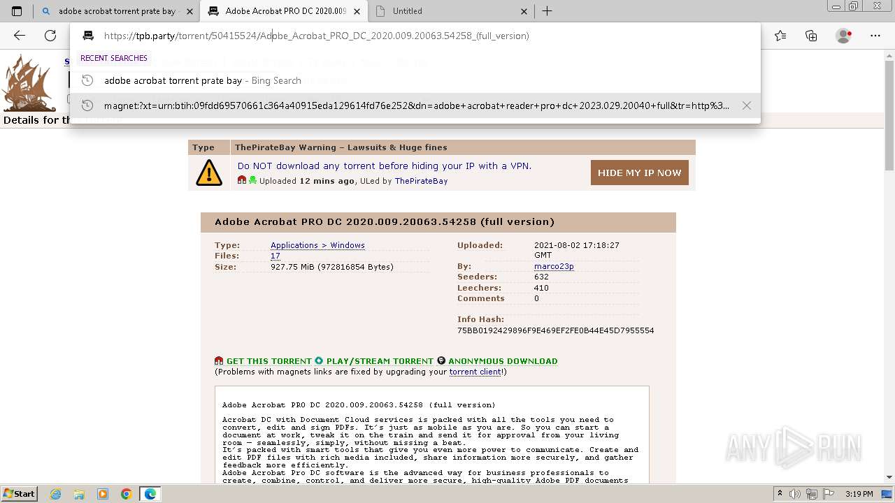Click GET THIS TORRENT link
Viewport: 895px width, 503px height.
(269, 361)
